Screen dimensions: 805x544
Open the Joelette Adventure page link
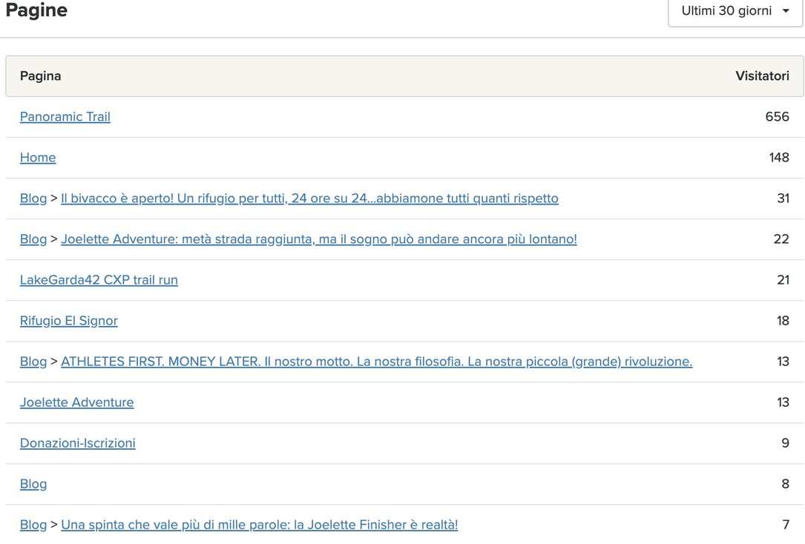point(77,402)
